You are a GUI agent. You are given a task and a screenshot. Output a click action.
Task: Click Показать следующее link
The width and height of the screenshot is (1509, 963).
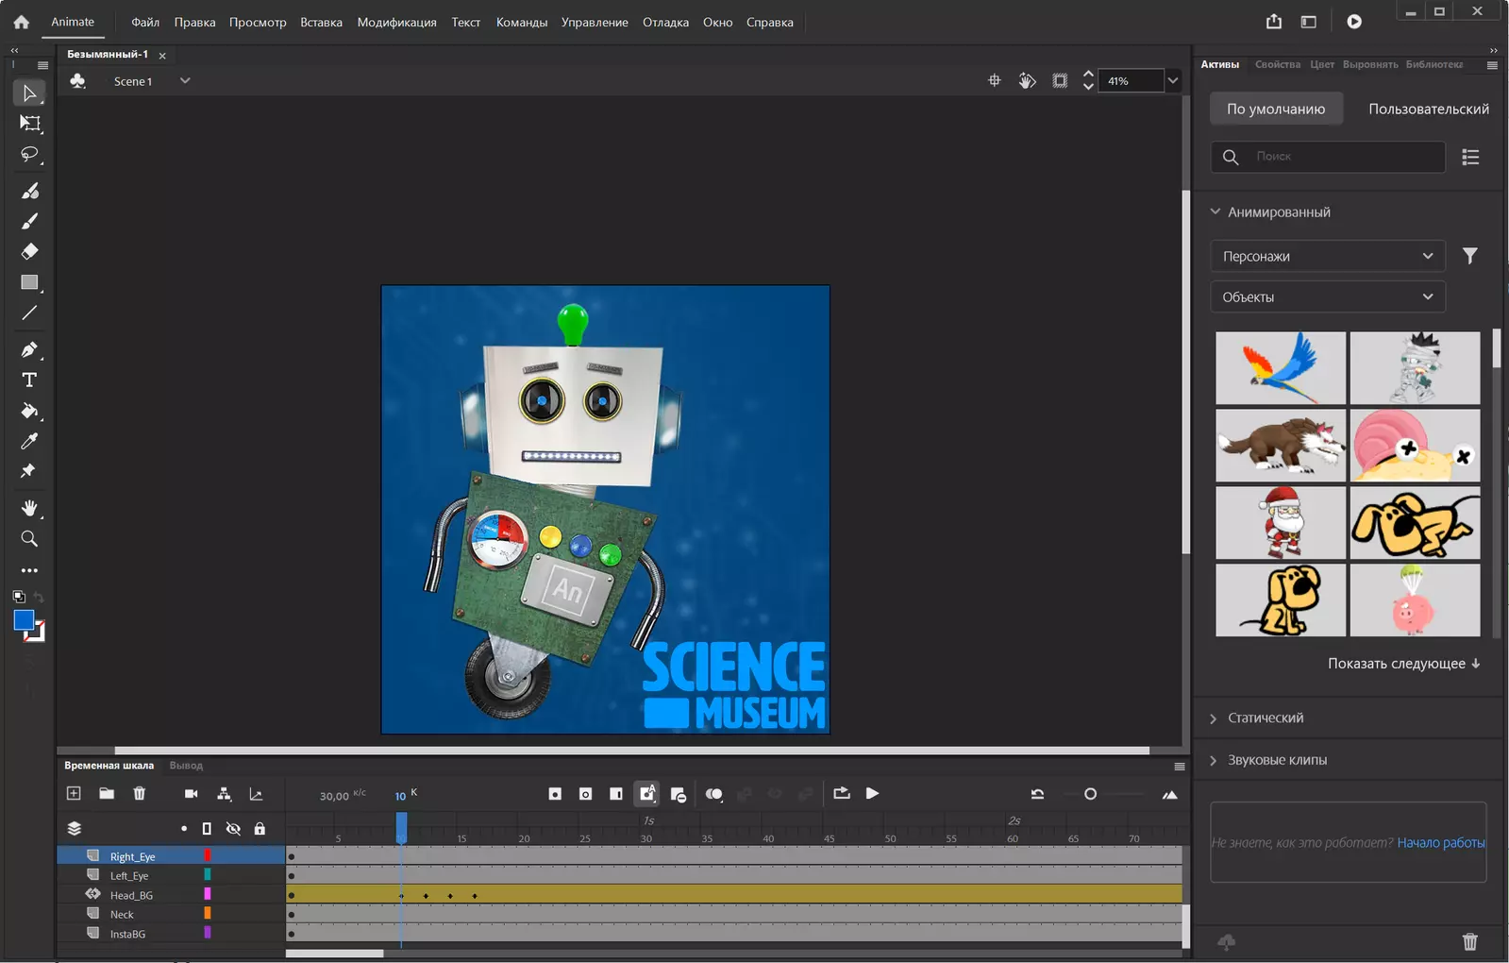click(1403, 664)
